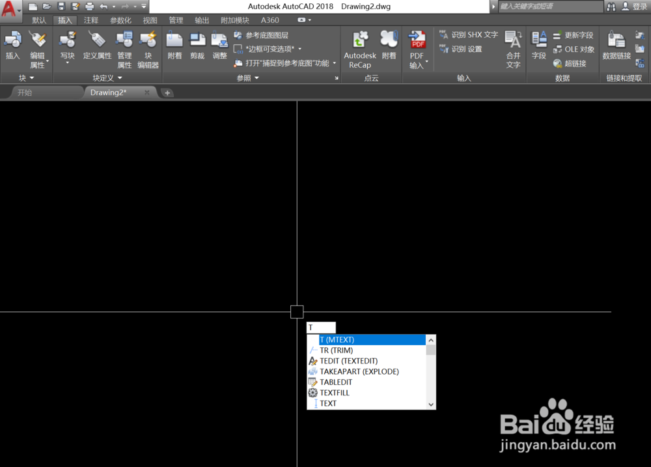The image size is (651, 467).
Task: Select TEXTFILL command suggestion
Action: 367,393
